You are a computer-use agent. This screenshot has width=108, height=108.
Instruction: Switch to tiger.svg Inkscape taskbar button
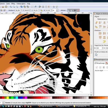pos(99,106)
